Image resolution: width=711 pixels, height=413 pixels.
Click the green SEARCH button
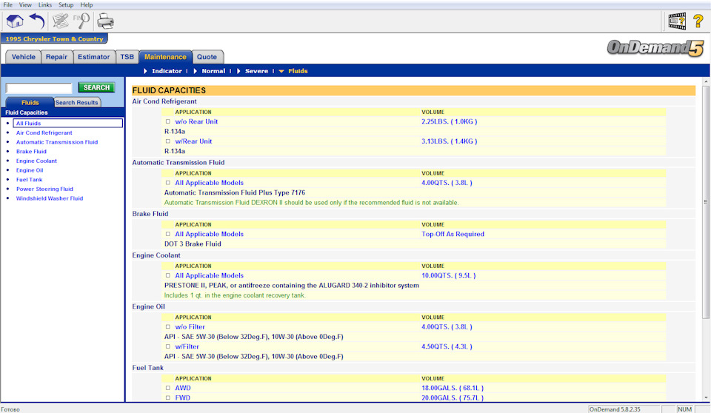(96, 87)
